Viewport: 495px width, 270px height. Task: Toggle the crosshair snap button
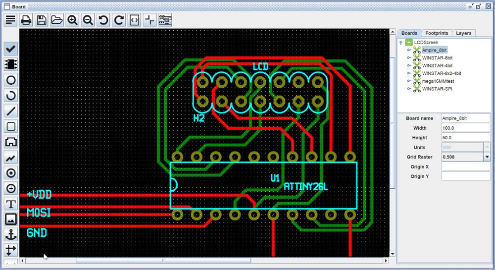click(x=149, y=20)
